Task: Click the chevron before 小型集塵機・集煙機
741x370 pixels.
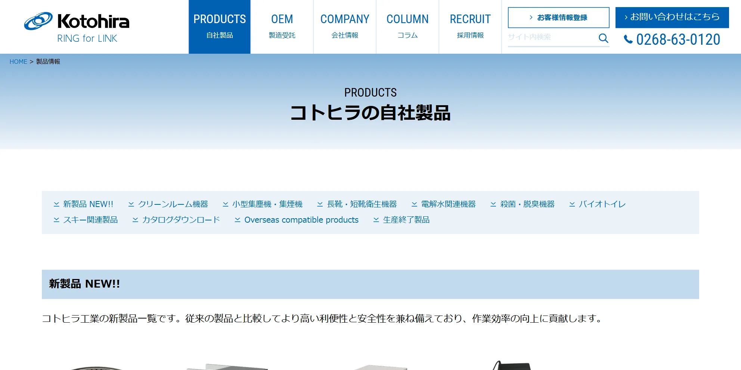Action: click(226, 204)
